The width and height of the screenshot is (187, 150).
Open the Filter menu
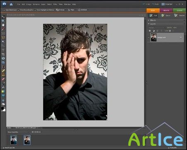pyautogui.click(x=55, y=4)
